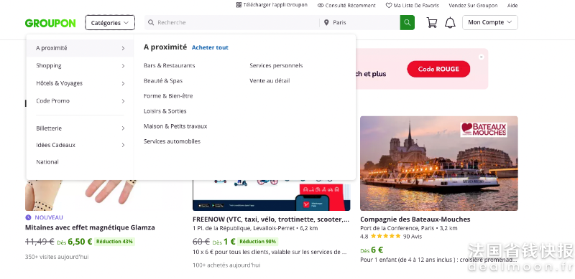Open the FREENOW deal image

272,195
